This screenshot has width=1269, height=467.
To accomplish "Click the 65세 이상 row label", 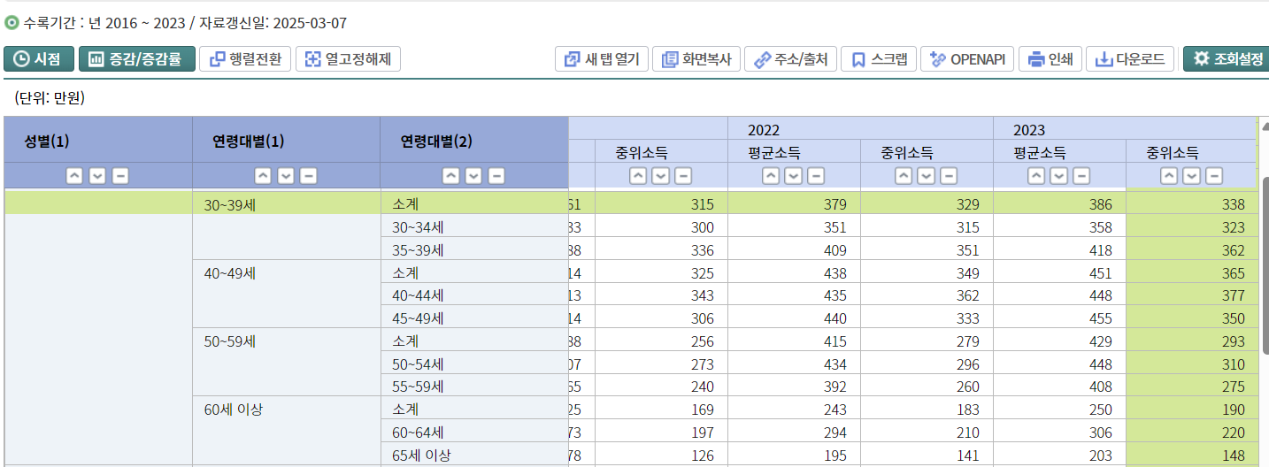I will tap(421, 456).
